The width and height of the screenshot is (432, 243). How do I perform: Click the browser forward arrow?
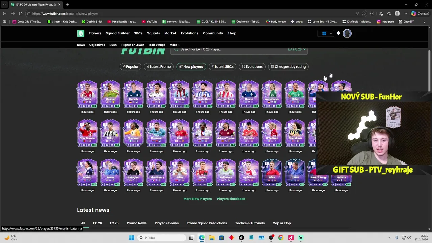[12, 13]
